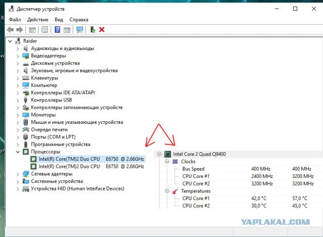323x237 pixels.
Task: Maximize the Device Manager window
Action: click(295, 9)
